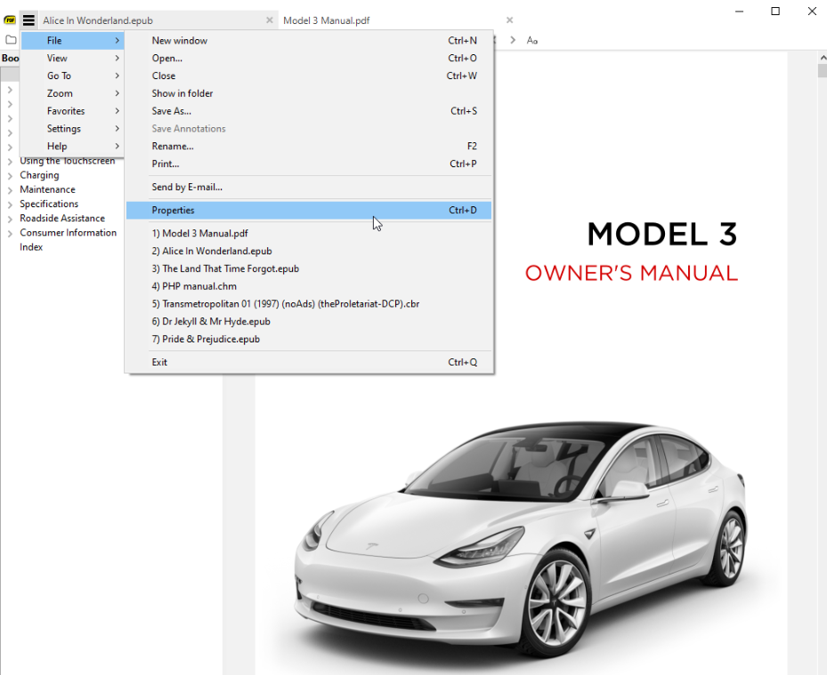Click the open folder toolbar icon
The height and width of the screenshot is (675, 827).
point(11,39)
